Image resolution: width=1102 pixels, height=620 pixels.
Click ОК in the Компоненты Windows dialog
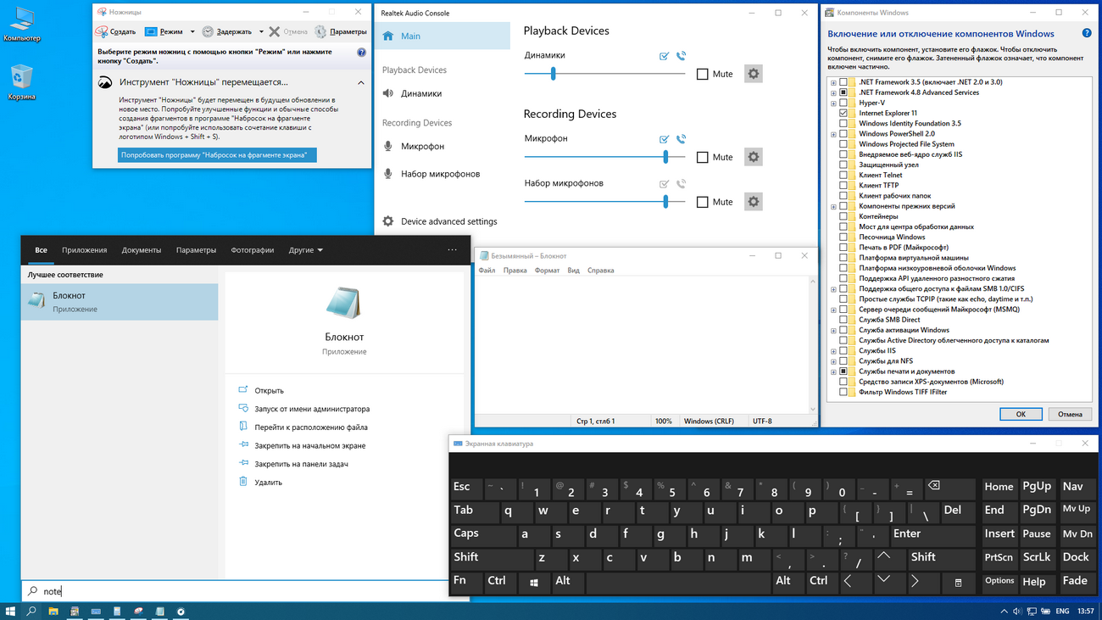(x=1021, y=414)
